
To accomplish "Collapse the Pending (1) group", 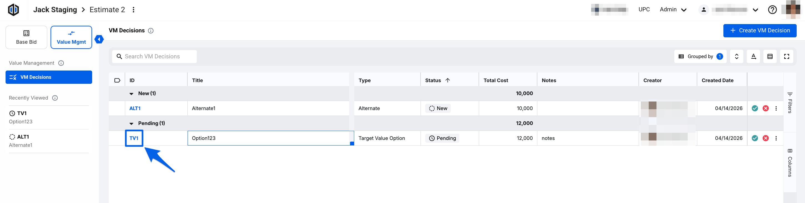I will pos(132,124).
